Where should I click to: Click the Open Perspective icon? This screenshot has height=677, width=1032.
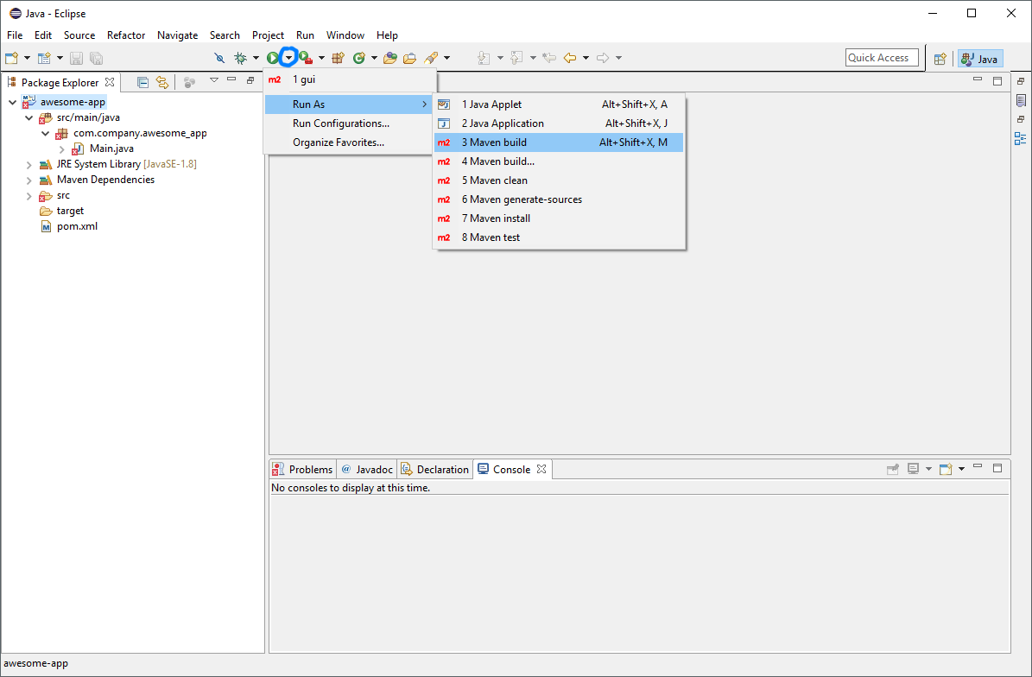[940, 59]
